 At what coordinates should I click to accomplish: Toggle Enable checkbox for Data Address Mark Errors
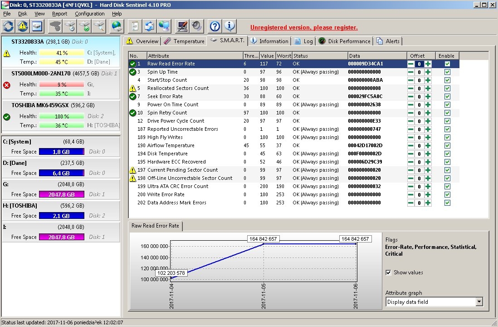pyautogui.click(x=447, y=203)
